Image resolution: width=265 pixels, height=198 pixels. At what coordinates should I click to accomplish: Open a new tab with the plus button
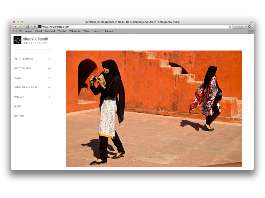(251, 32)
